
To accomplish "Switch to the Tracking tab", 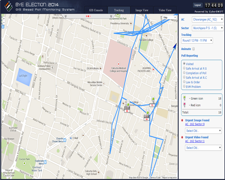I will 119,10.
